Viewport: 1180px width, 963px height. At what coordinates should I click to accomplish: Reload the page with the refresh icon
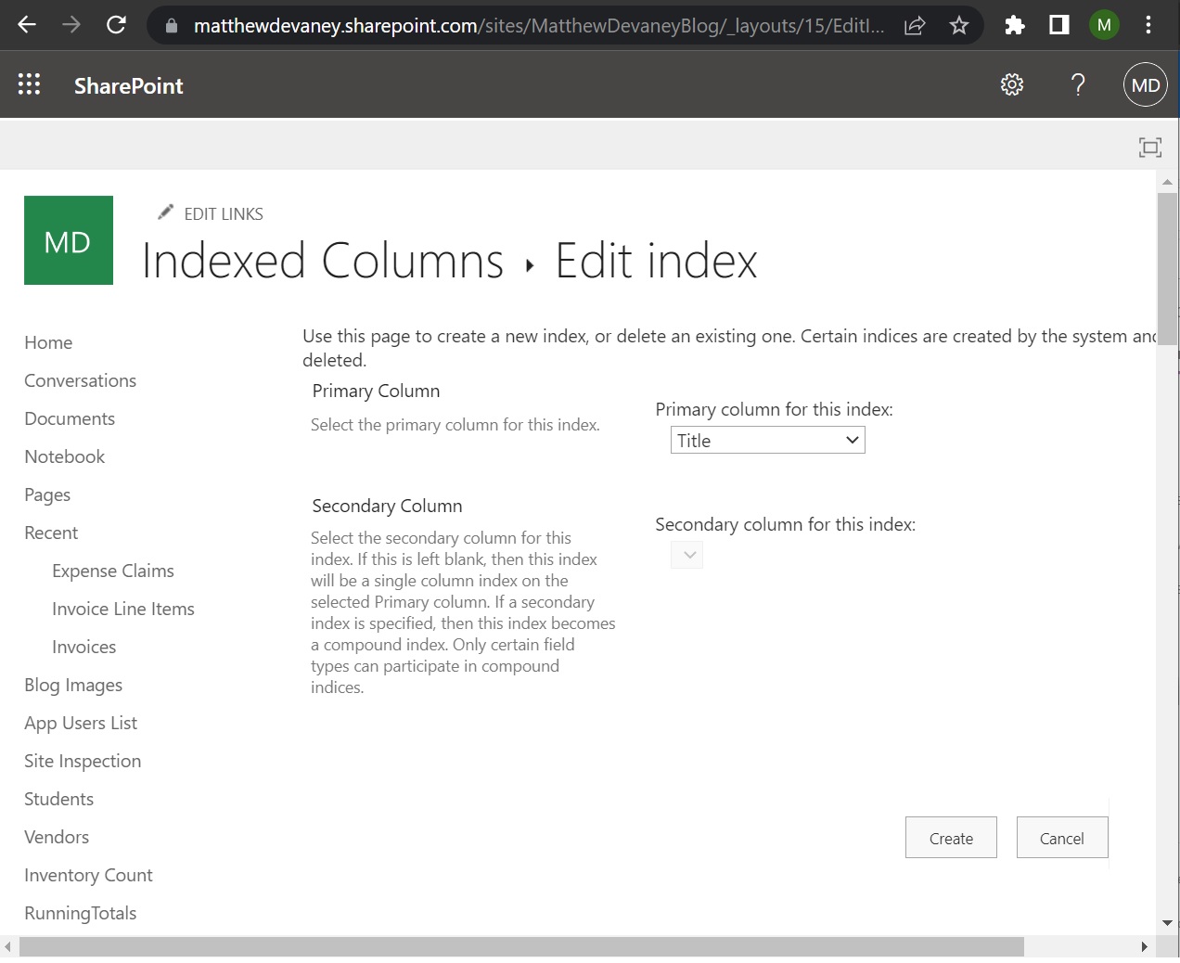(x=115, y=25)
